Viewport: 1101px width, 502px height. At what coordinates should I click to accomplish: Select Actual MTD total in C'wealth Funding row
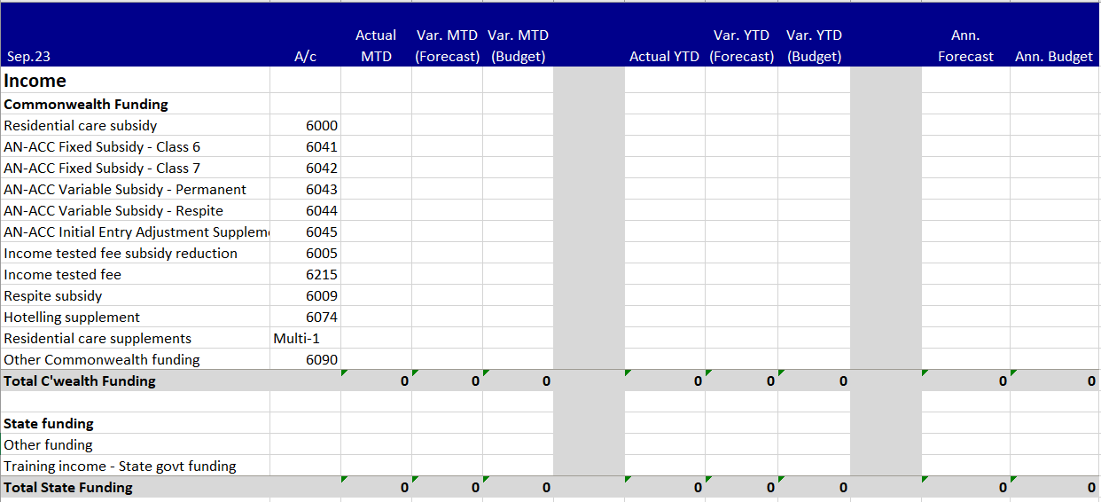tap(376, 380)
